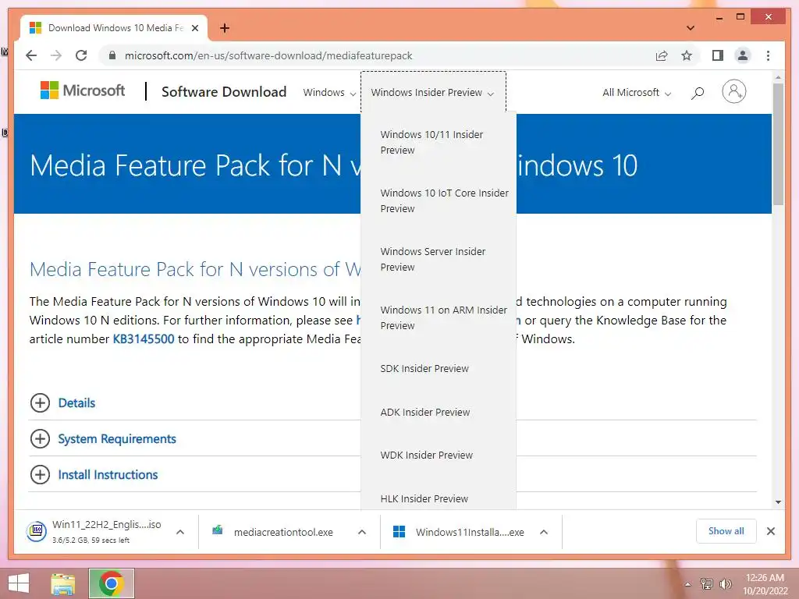Viewport: 799px width, 599px height.
Task: Sign in with the account icon
Action: point(733,92)
